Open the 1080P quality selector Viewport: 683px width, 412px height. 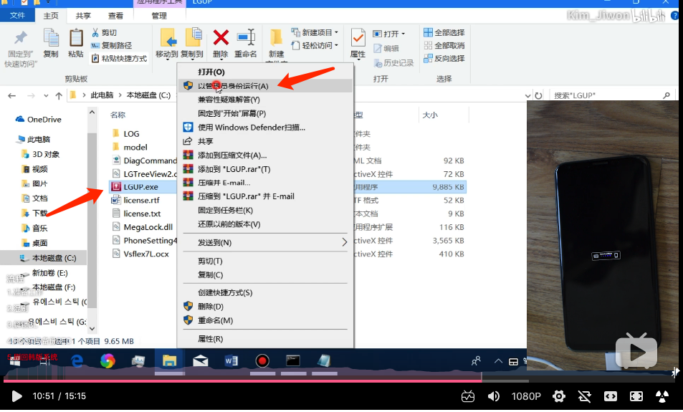(526, 396)
